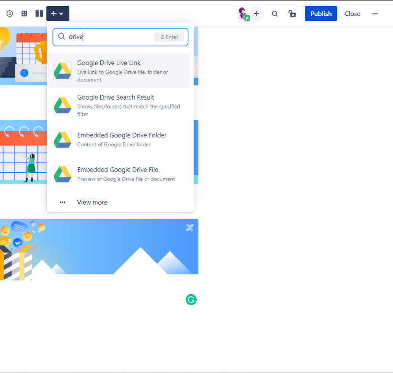This screenshot has width=393, height=373.
Task: Click Drive icon beside Embedded Google Drive File
Action: tap(63, 174)
